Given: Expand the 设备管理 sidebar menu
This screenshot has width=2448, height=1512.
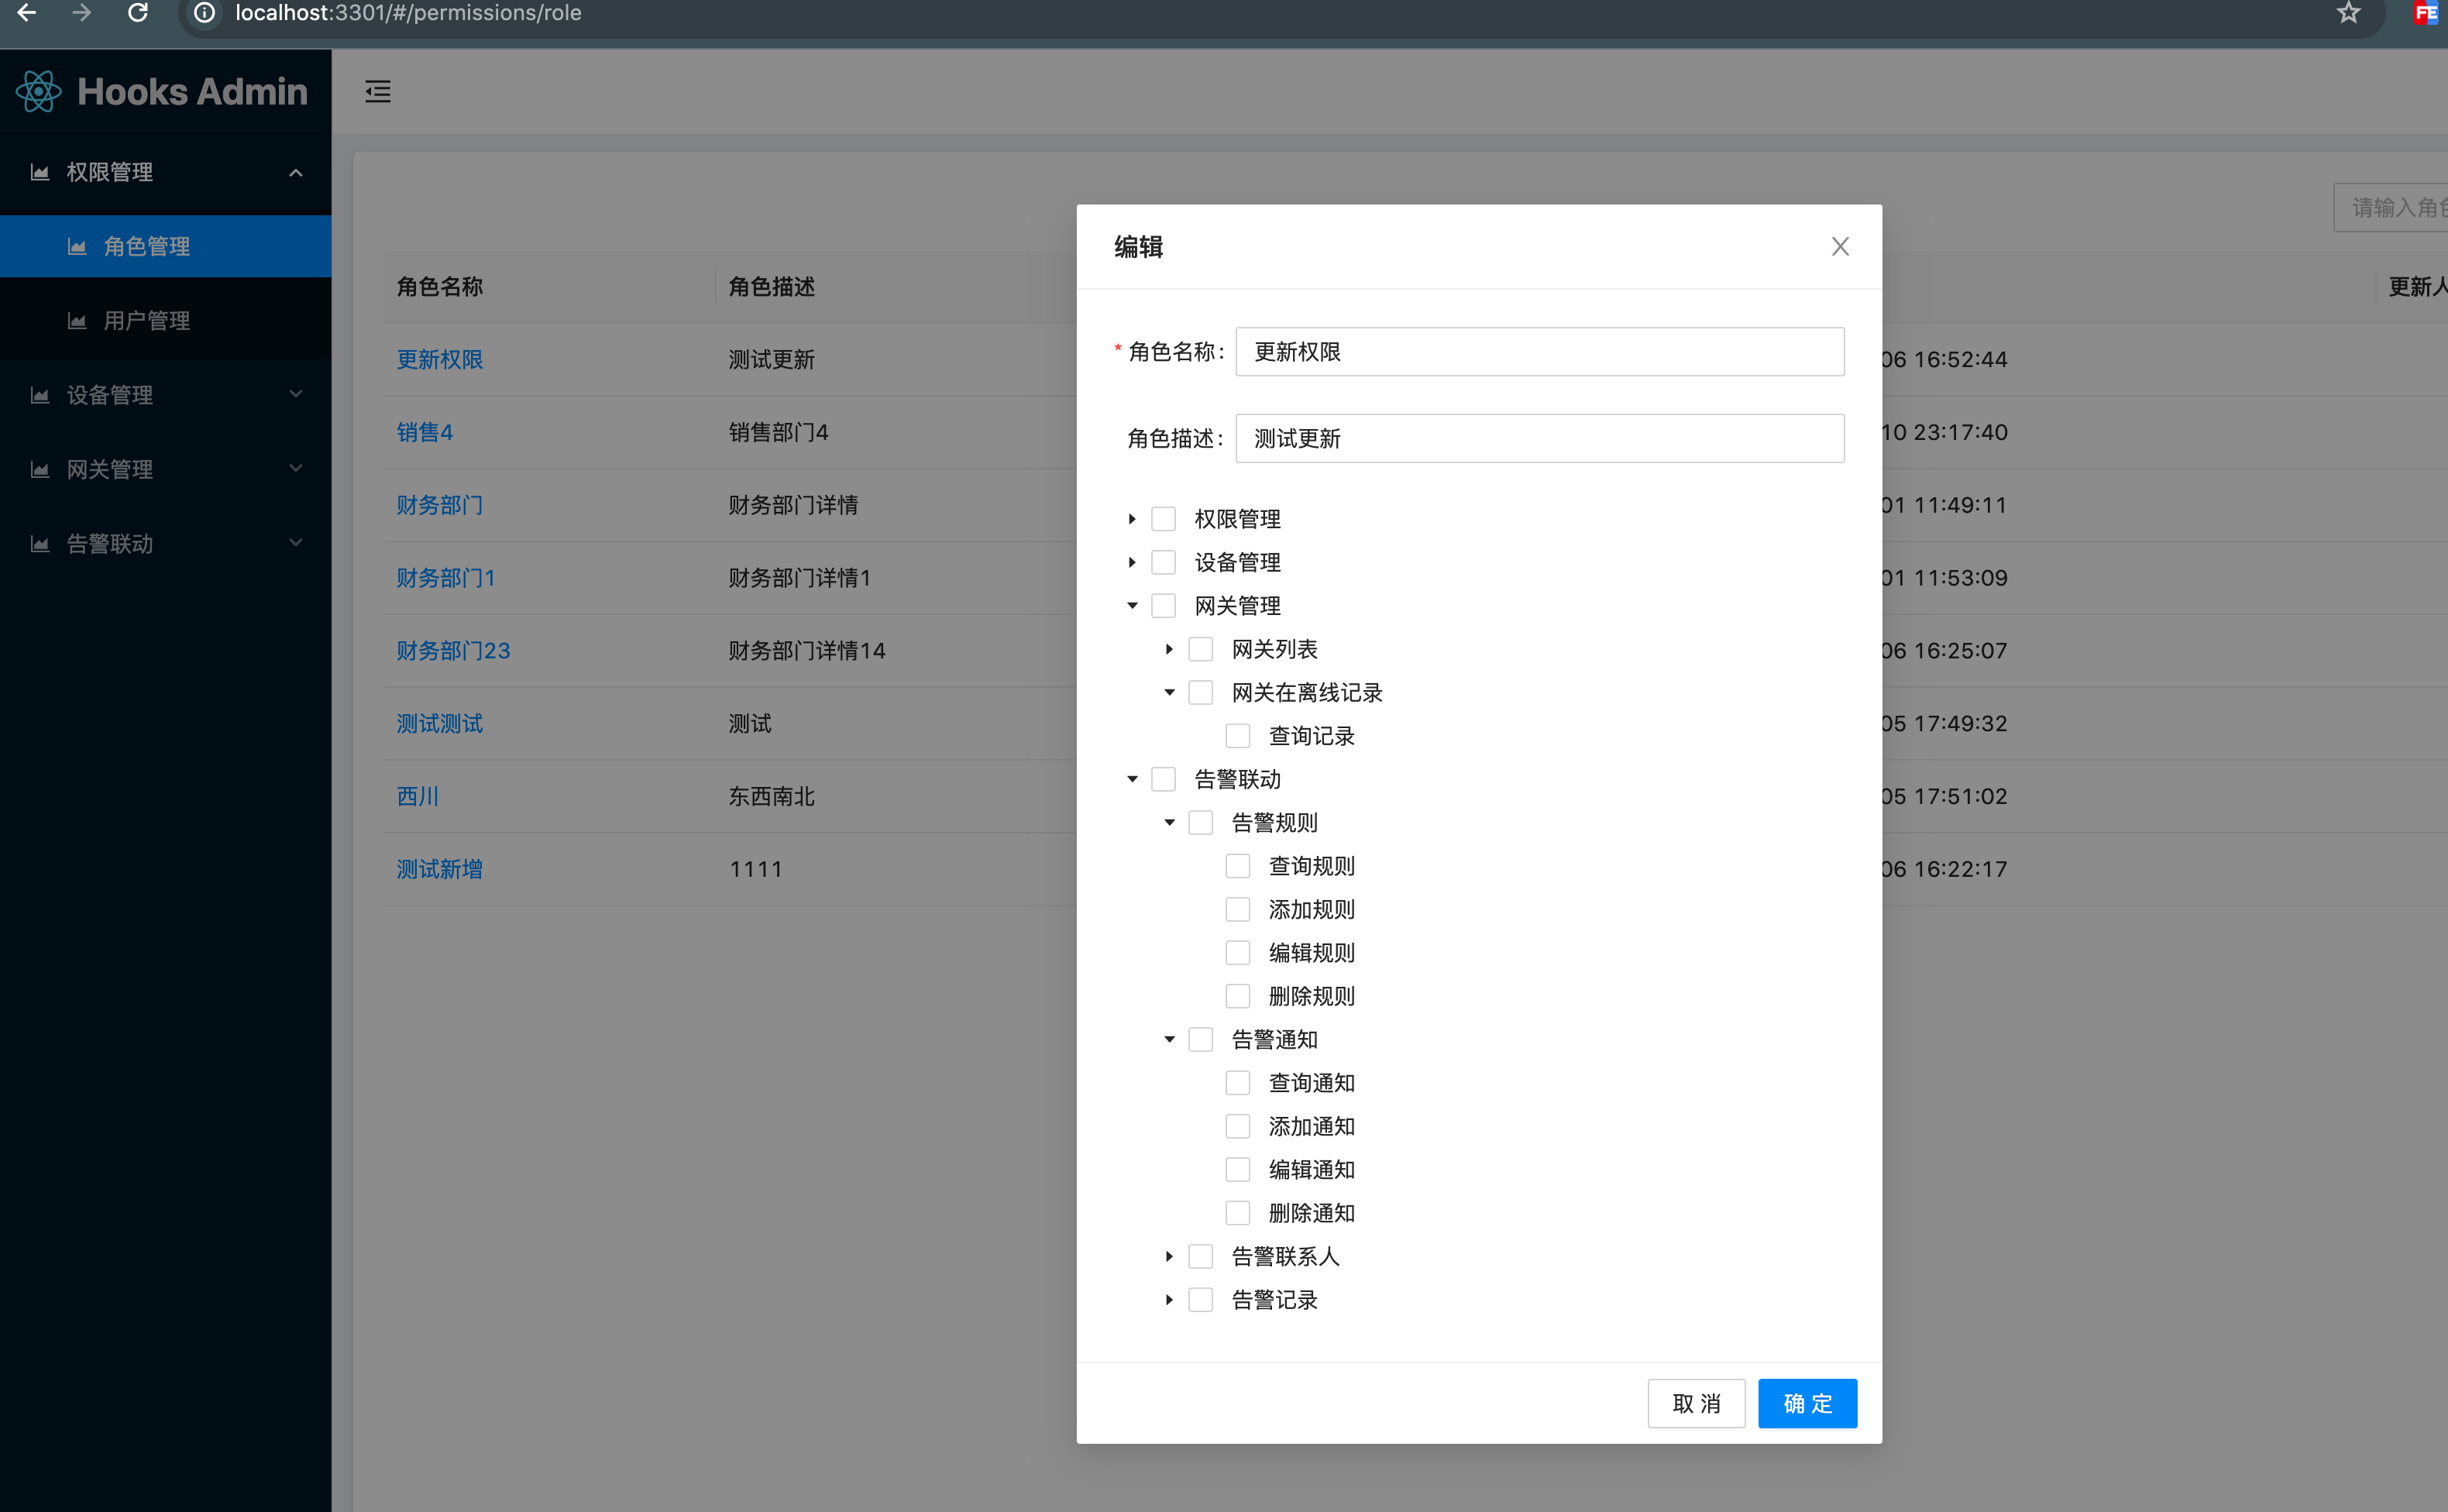Looking at the screenshot, I should 165,395.
